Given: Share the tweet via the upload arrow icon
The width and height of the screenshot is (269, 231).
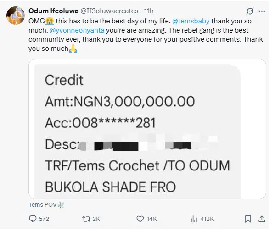Looking at the screenshot, I should pyautogui.click(x=262, y=219).
